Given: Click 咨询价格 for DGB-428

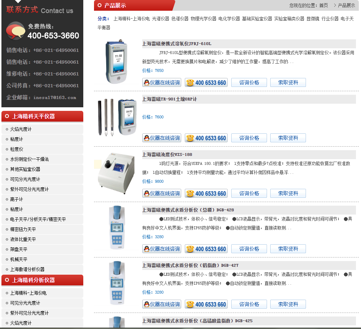Looking at the screenshot, I should (x=249, y=249).
